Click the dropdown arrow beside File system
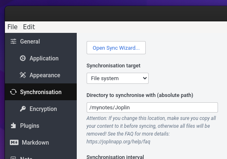Image resolution: width=227 pixels, height=159 pixels. point(144,78)
